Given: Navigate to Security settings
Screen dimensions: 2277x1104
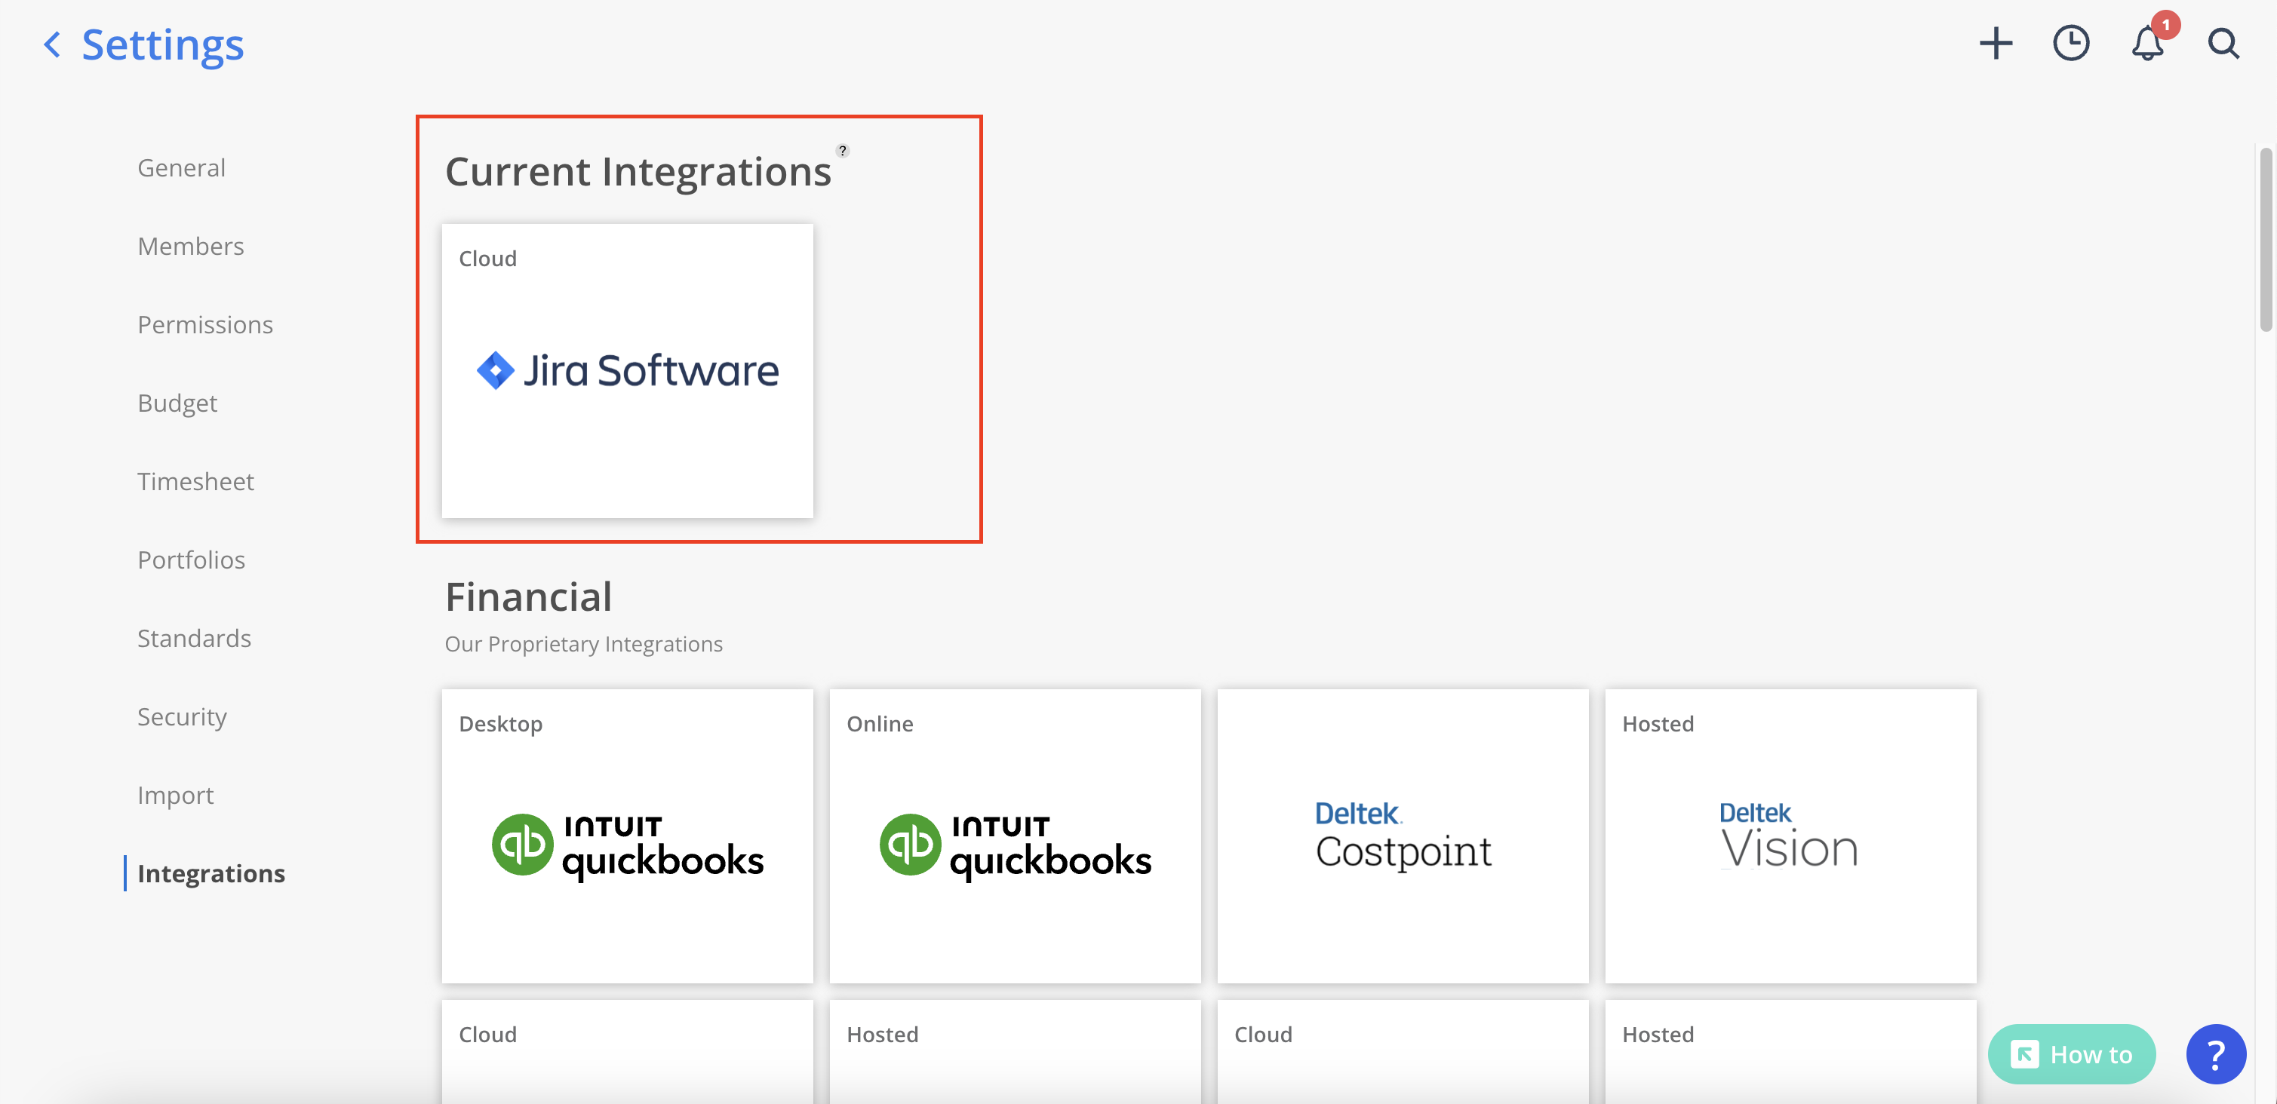Looking at the screenshot, I should pos(182,716).
